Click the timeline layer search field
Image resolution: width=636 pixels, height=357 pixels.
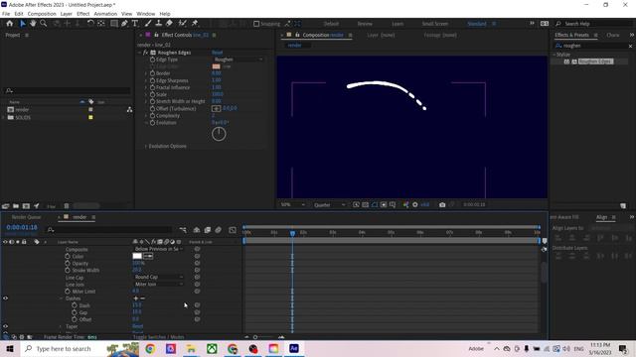coord(109,230)
